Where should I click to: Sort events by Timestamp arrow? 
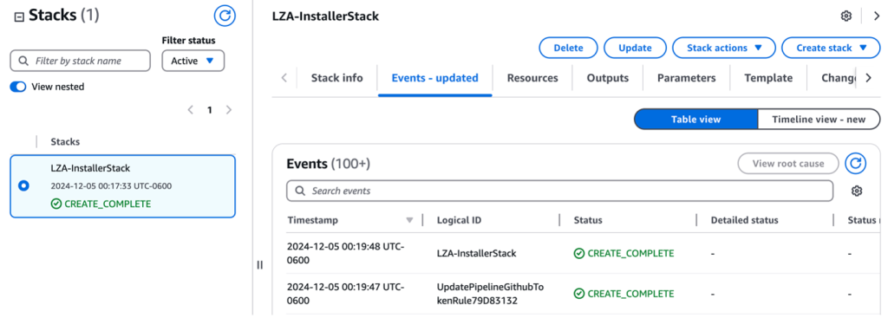click(x=409, y=220)
